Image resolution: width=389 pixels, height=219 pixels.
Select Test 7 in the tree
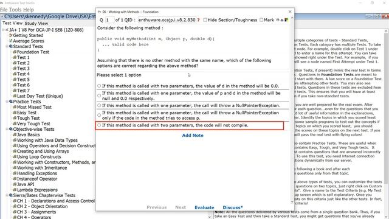(x=23, y=91)
